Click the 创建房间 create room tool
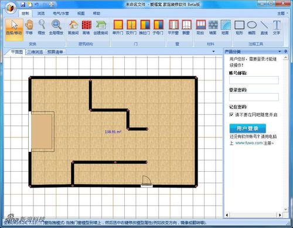The image size is (293, 228). [x=101, y=28]
